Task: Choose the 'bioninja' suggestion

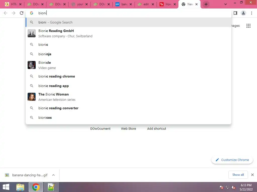Action: pos(129,54)
